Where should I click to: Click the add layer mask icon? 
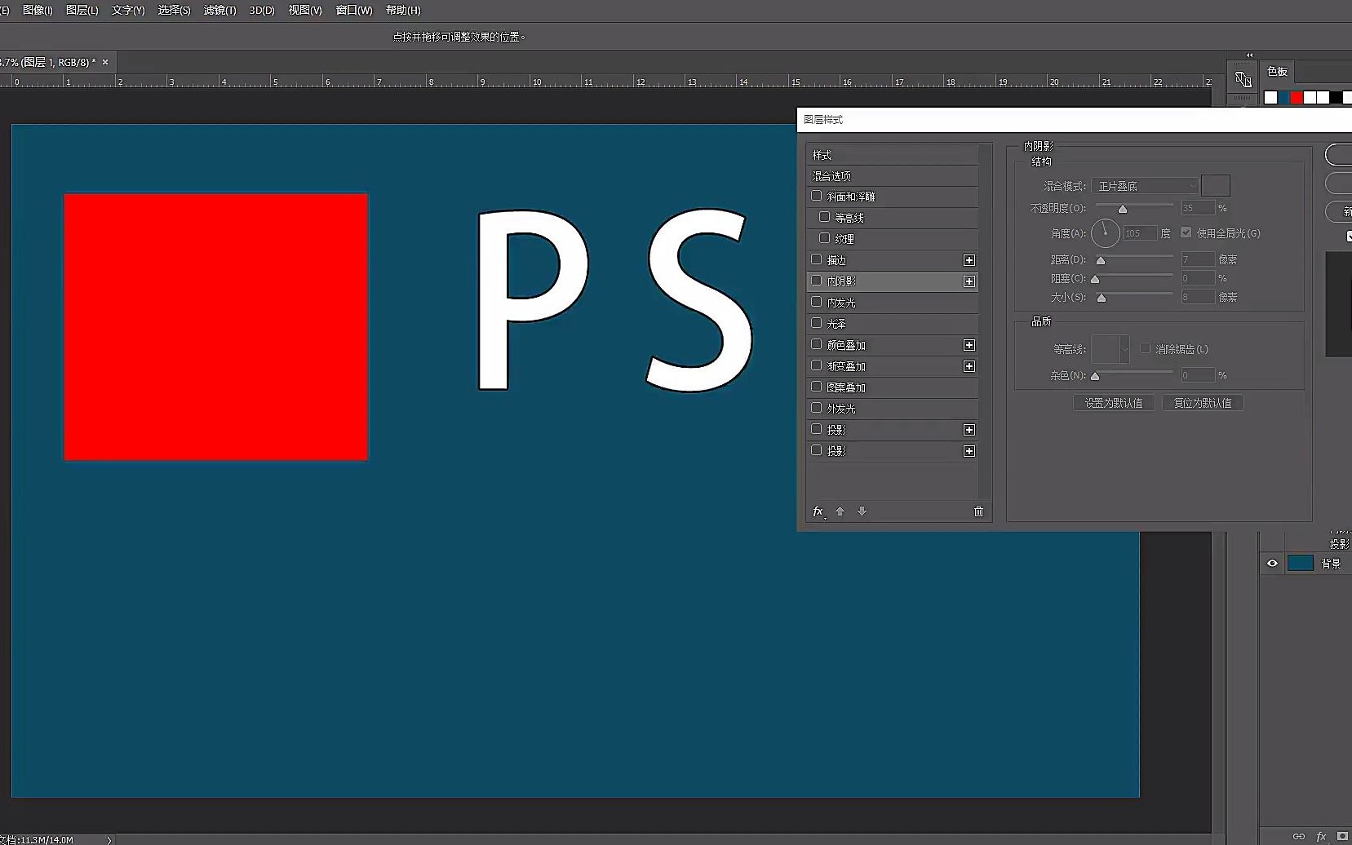(1342, 836)
